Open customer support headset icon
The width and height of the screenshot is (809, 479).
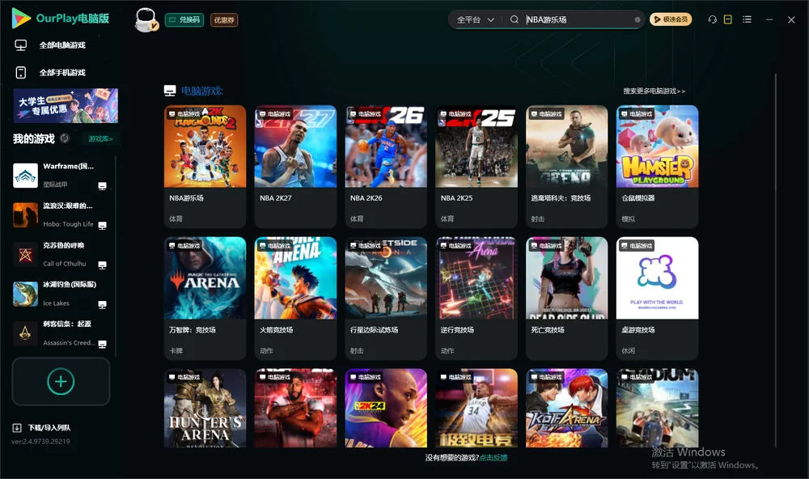click(x=712, y=19)
